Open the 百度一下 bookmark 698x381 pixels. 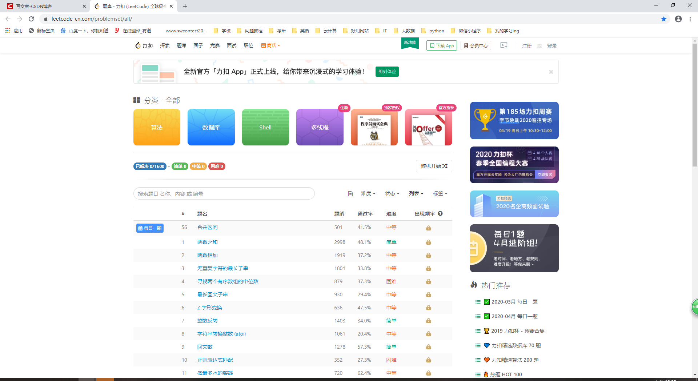[x=84, y=31]
